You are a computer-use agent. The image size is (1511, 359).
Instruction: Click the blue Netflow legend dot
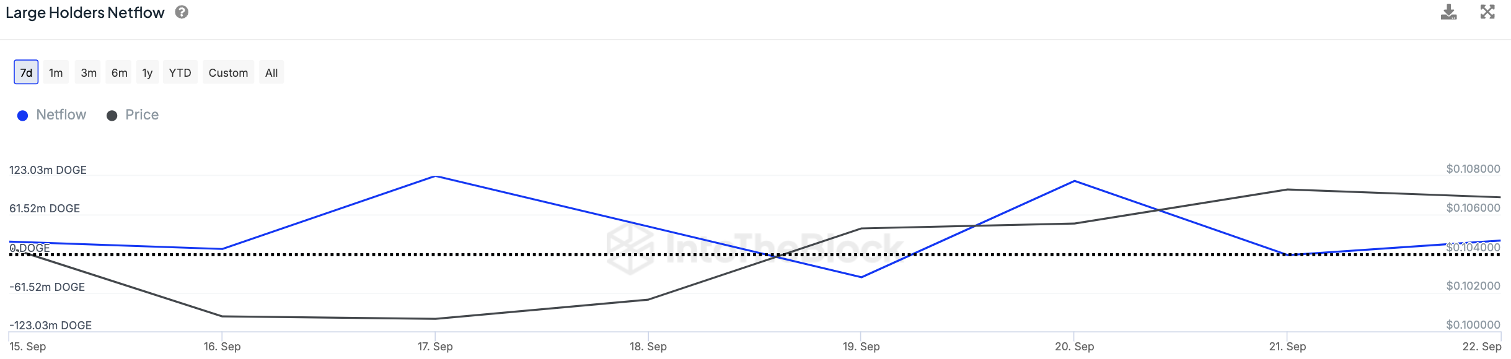coord(23,116)
